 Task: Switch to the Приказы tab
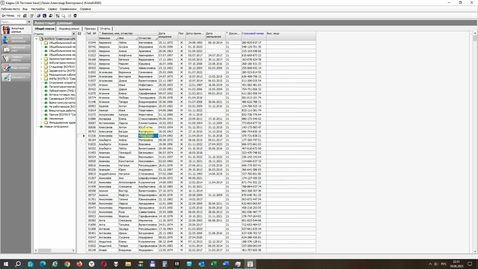coord(90,29)
